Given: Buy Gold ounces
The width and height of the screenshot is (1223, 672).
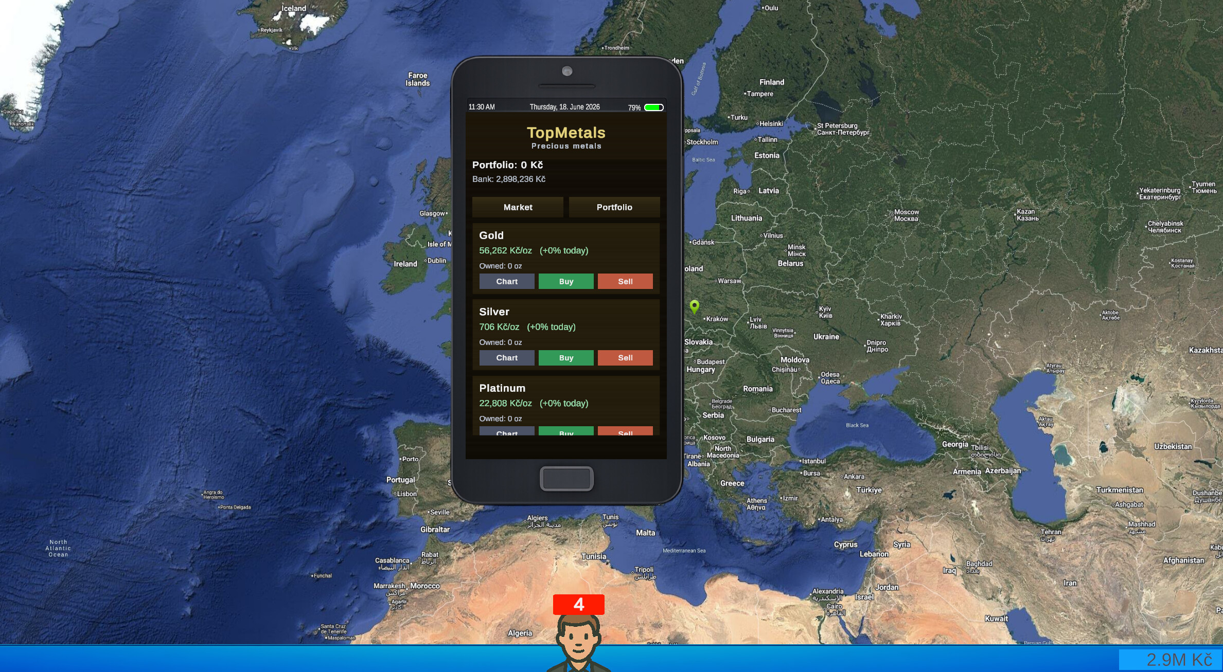Looking at the screenshot, I should click(566, 281).
